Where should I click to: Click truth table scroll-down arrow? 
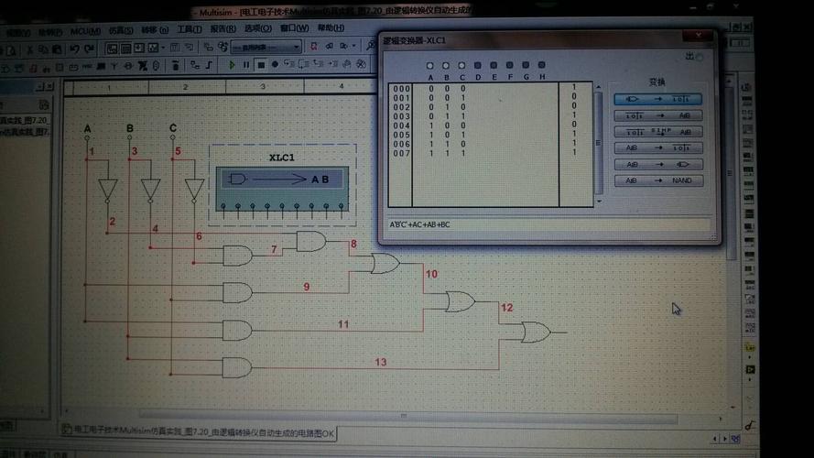tap(599, 202)
